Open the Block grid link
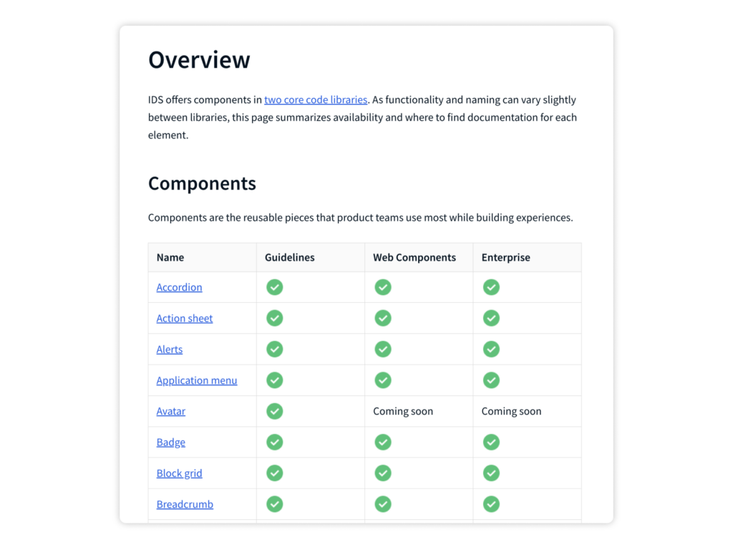The width and height of the screenshot is (733, 550). click(x=179, y=473)
